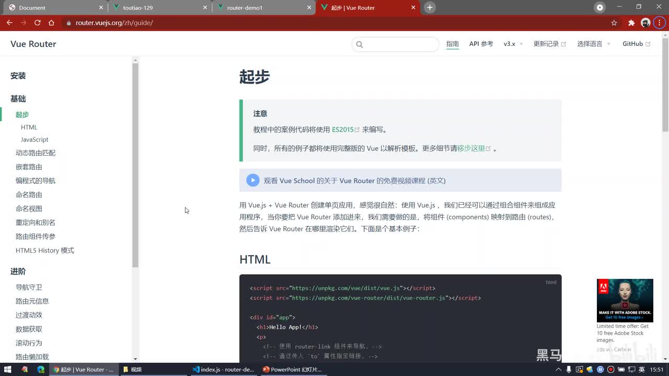Open the 更新记录 external link
This screenshot has width=669, height=376.
tap(549, 44)
